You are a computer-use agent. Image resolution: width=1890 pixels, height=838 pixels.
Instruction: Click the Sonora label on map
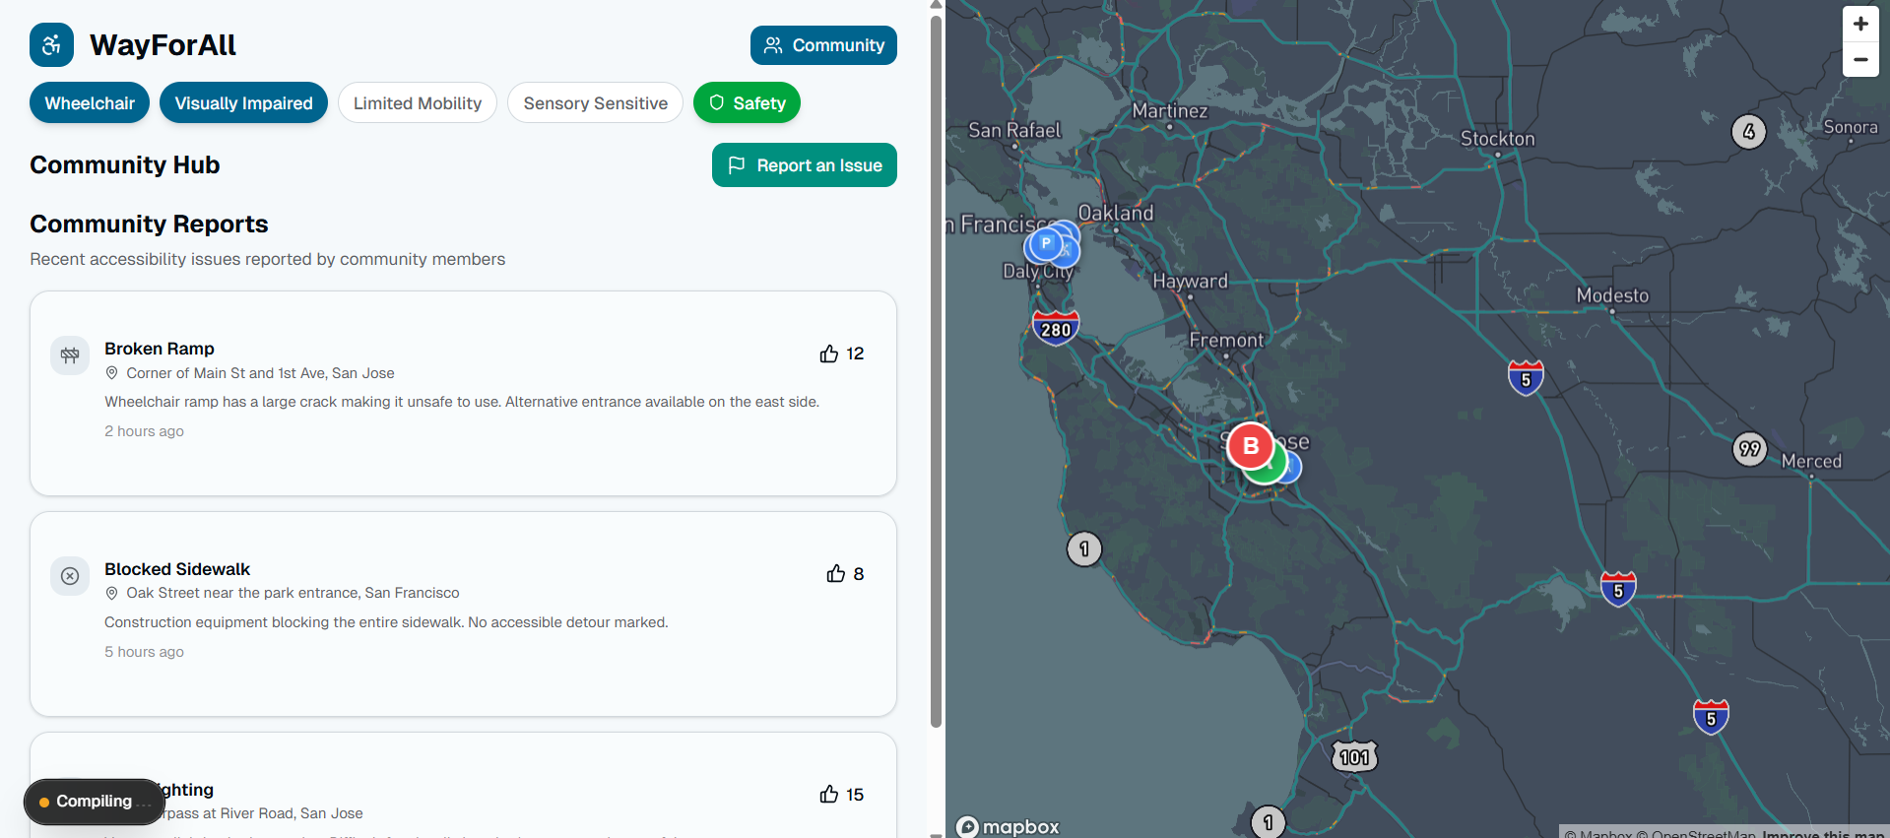1851,127
